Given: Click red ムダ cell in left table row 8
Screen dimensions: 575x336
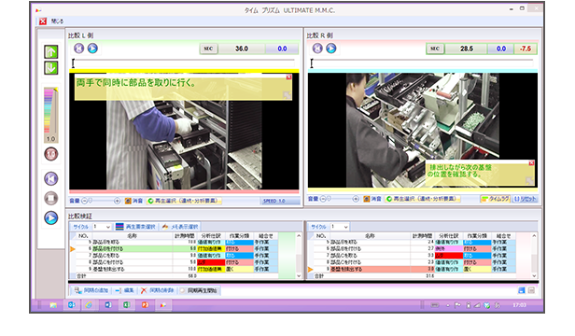Looking at the screenshot, I should tap(211, 262).
